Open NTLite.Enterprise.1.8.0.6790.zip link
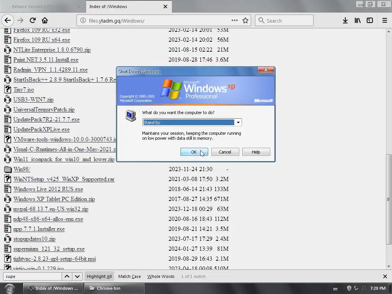This screenshot has width=392, height=294. click(52, 50)
